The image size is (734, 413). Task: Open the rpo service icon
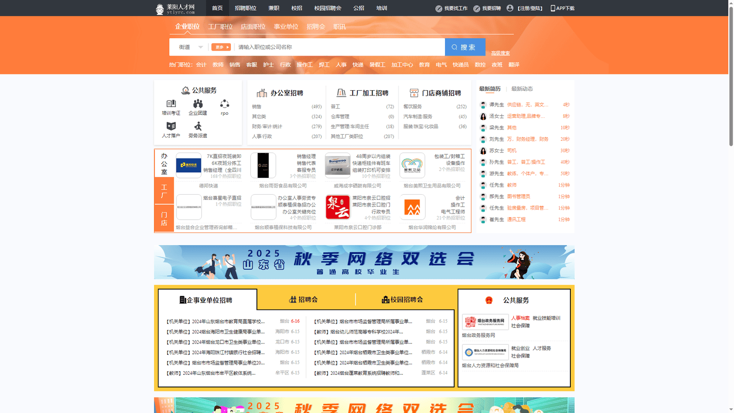coord(224,104)
